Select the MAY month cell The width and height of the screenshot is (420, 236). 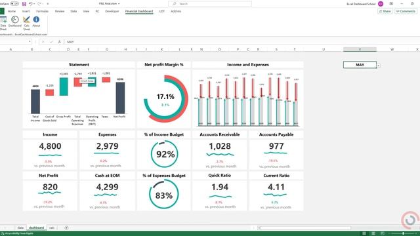coord(360,65)
